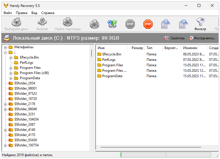
Task: Expand the $$folder_98046 tree node
Action: [x=5, y=110]
